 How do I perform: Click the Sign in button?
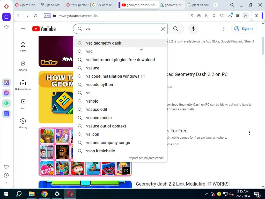244,29
